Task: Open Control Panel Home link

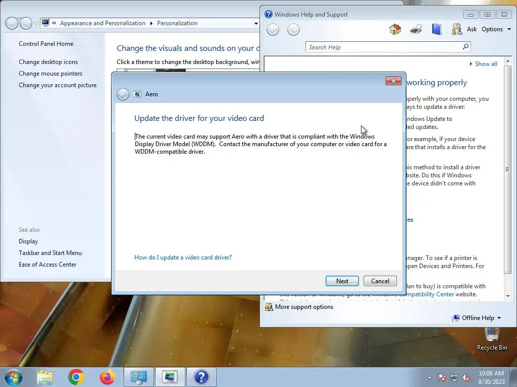Action: 46,44
